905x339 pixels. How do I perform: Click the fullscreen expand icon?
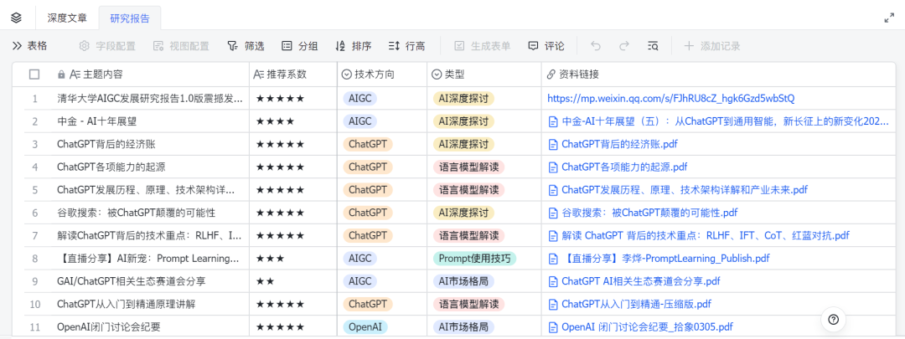889,18
